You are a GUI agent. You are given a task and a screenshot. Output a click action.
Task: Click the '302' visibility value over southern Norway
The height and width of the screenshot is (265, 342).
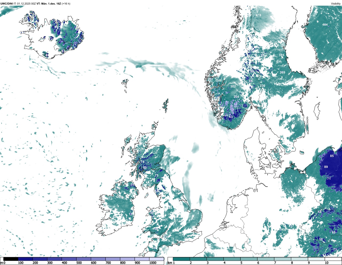(x=233, y=86)
